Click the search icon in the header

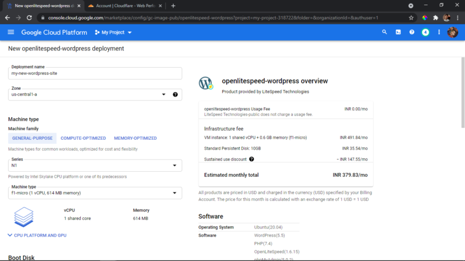[x=384, y=32]
